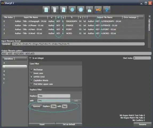The height and width of the screenshot is (128, 153).
Task: Select the NoChange case filter option
Action: pos(31,70)
